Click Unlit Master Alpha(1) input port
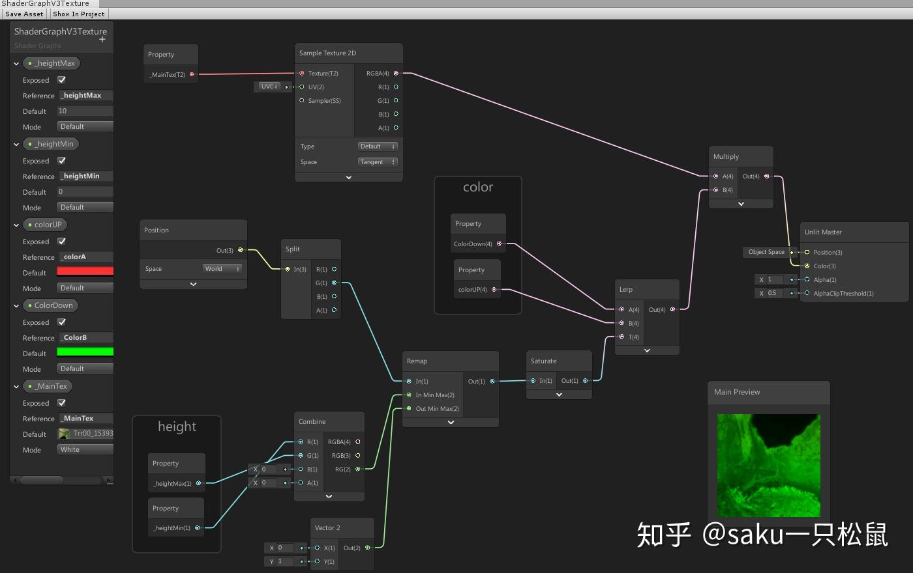Viewport: 913px width, 573px height. (807, 280)
